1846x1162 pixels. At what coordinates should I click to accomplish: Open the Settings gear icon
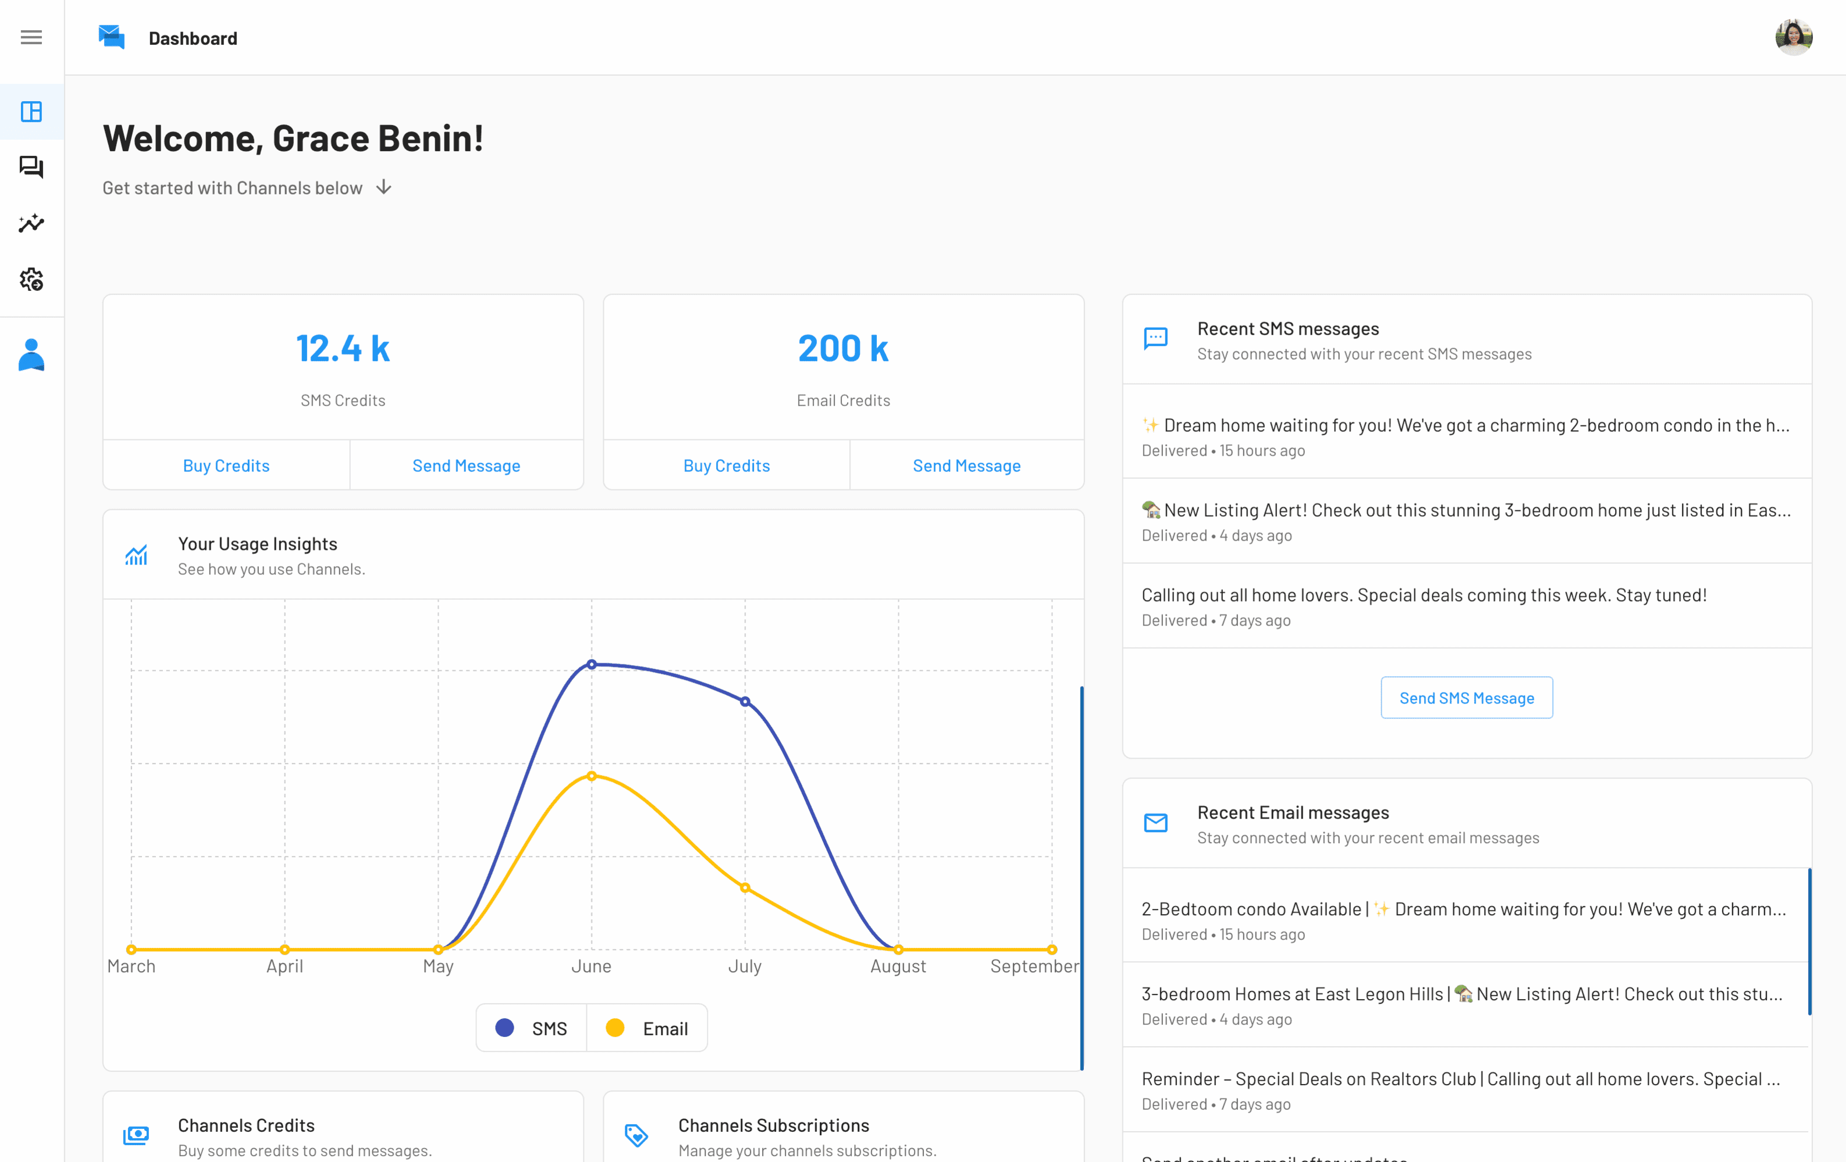tap(31, 280)
